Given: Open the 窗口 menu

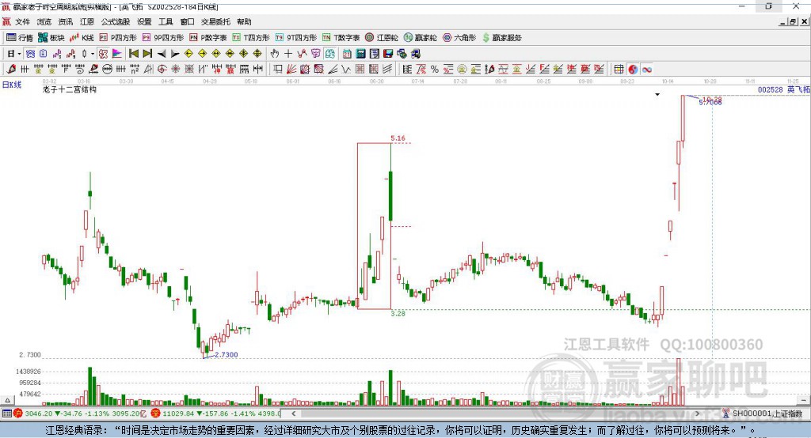Looking at the screenshot, I should point(187,21).
